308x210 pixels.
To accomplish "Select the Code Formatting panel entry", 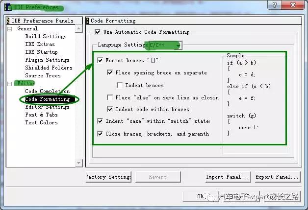I will (48, 99).
